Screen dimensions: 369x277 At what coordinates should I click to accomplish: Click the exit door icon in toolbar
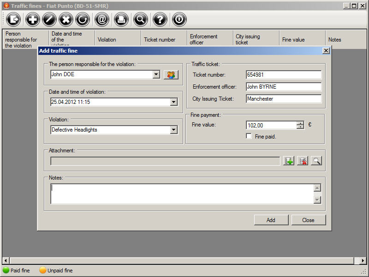(x=14, y=19)
